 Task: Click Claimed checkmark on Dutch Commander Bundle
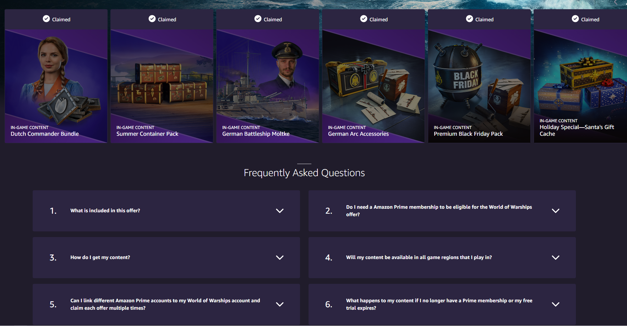pos(47,19)
